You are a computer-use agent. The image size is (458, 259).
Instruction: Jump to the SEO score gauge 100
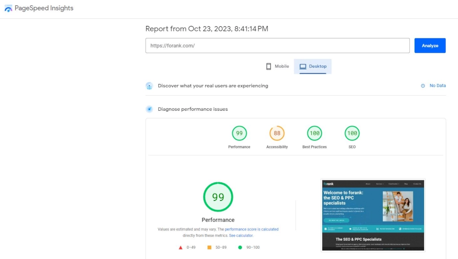(x=352, y=133)
